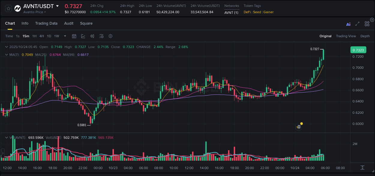Click the candlestick display icon
The width and height of the screenshot is (375, 176).
click(92, 36)
